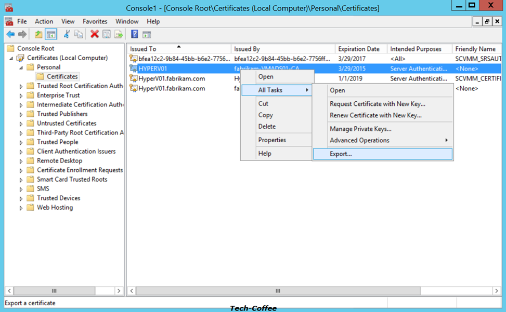This screenshot has height=312, width=506.
Task: Sort by the Friendly Name column header
Action: click(x=477, y=49)
